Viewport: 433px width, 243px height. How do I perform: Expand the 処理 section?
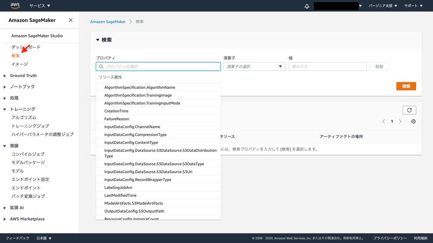coord(5,98)
